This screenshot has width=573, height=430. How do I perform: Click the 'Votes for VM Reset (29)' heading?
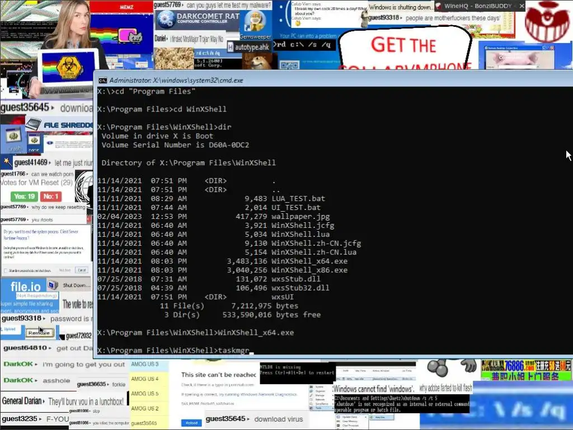[x=36, y=183]
